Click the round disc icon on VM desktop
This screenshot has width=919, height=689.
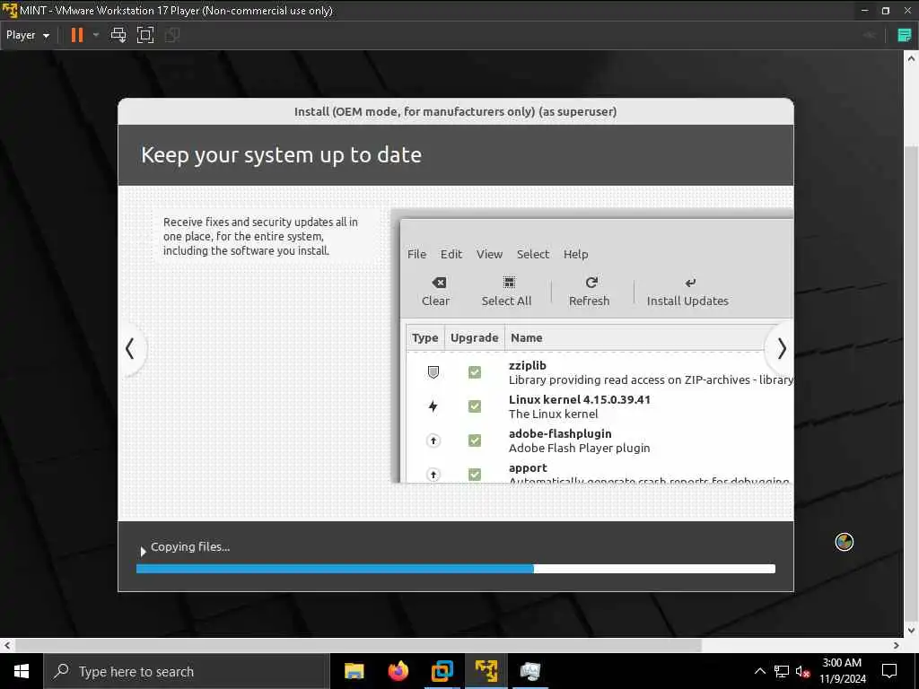(844, 542)
